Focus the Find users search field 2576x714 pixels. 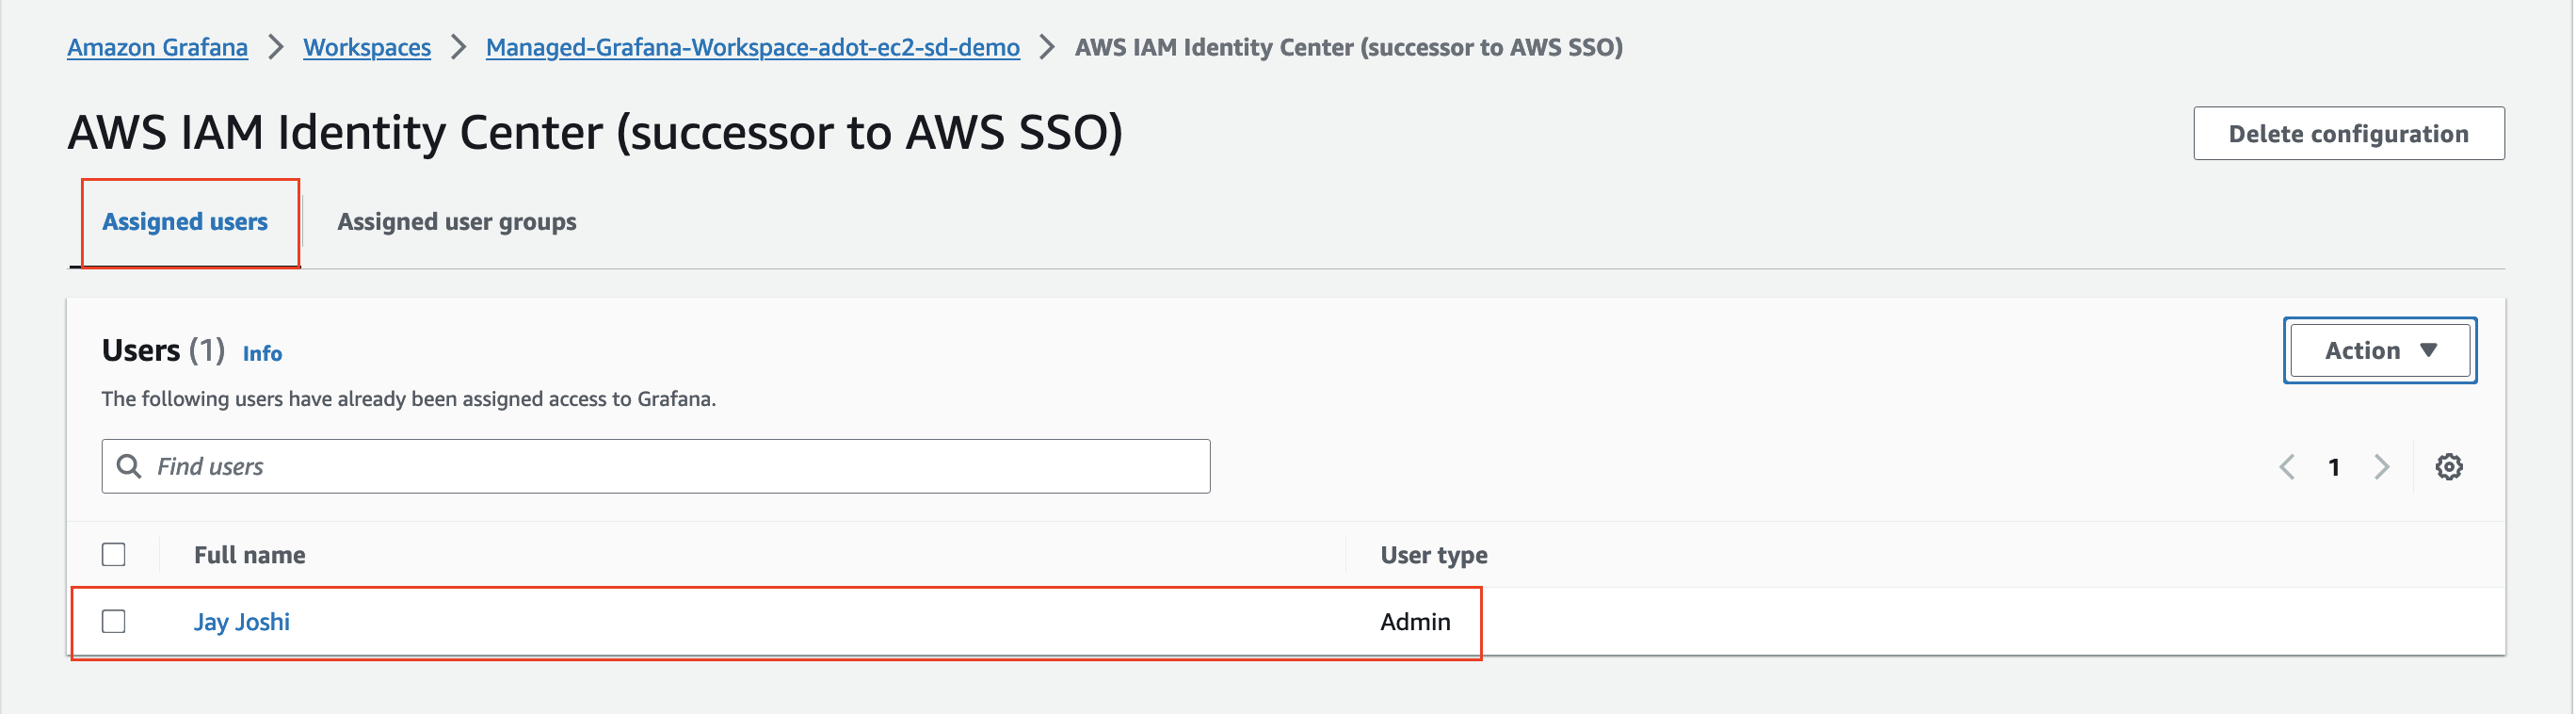point(656,467)
